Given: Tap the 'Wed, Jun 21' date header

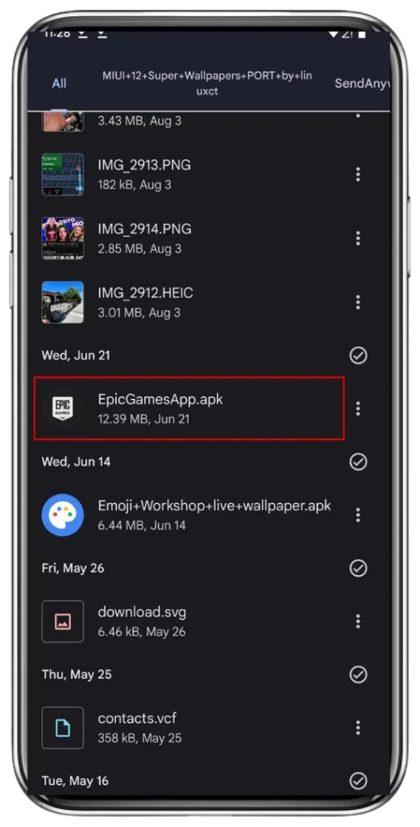Looking at the screenshot, I should [76, 355].
